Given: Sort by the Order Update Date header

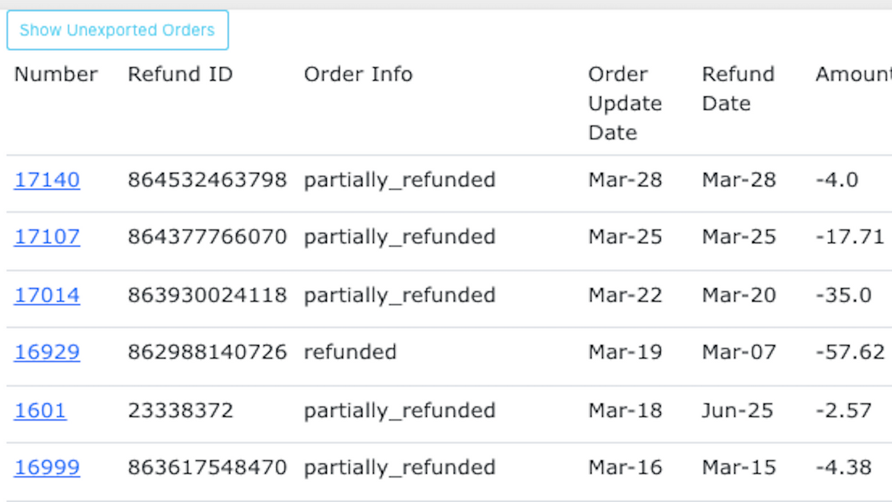Looking at the screenshot, I should pos(624,103).
